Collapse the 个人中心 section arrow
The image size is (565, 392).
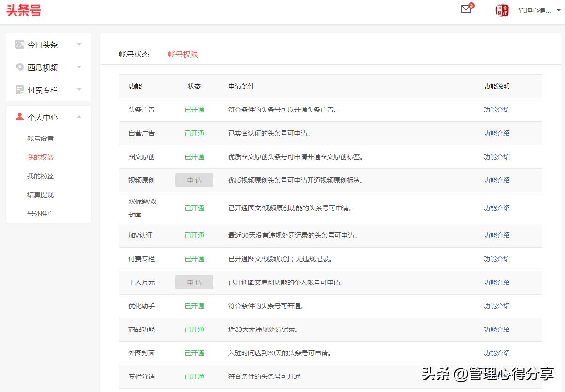(79, 117)
